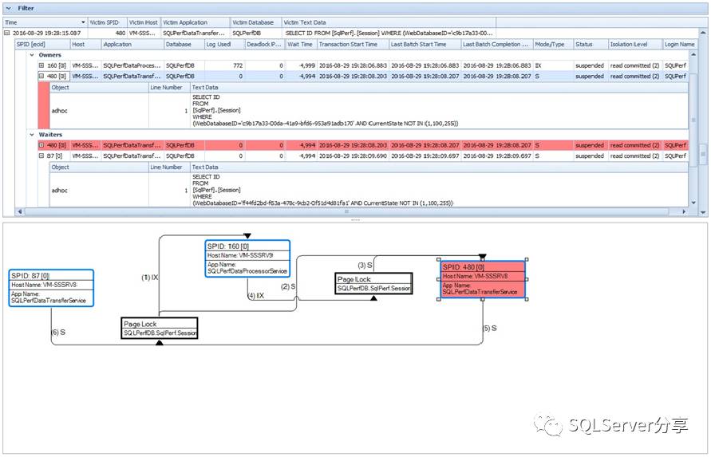Sort by Victim Application column header
Image resolution: width=711 pixels, height=457 pixels.
tap(196, 22)
